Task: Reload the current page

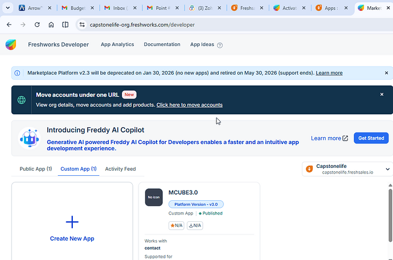Action: click(37, 24)
